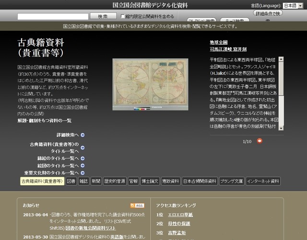Click the 1/10 page counter text
This screenshot has width=307, height=240.
coord(247,141)
